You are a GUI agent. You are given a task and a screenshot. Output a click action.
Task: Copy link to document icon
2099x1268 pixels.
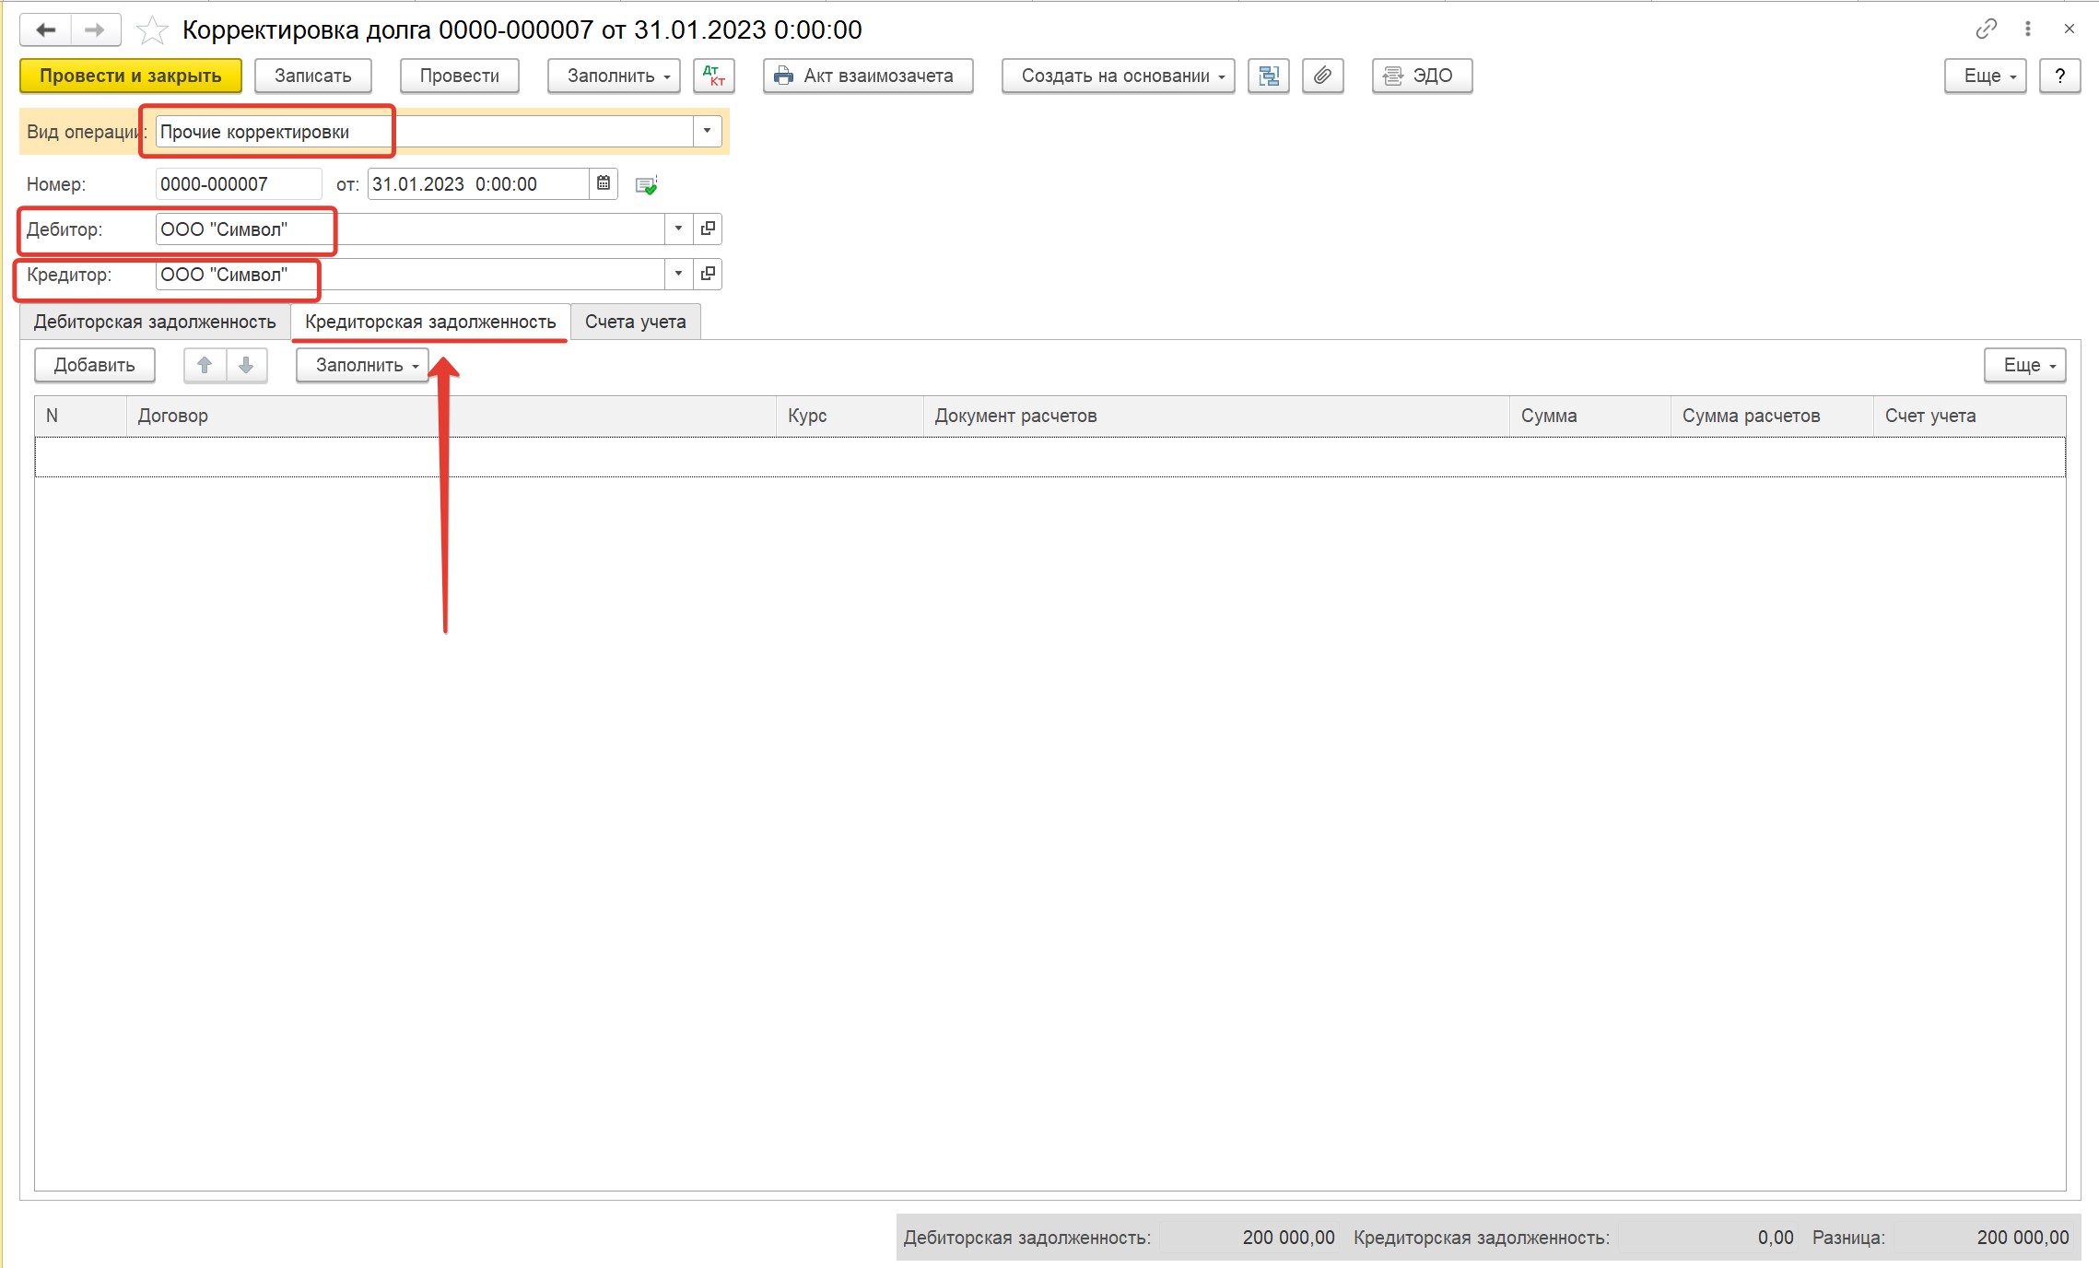1986,29
